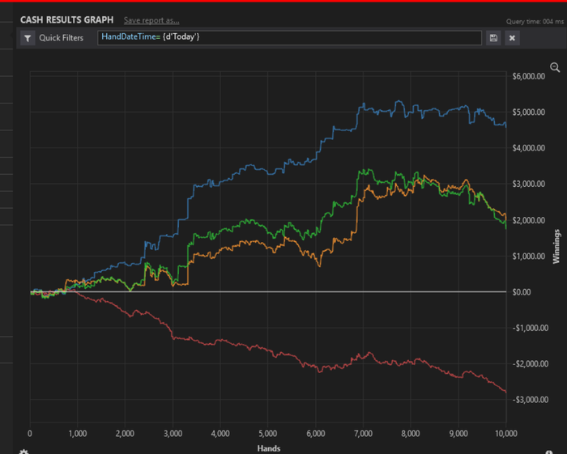Click into the HandDateTime filter input field
Screen dimensions: 567x454
click(x=289, y=38)
